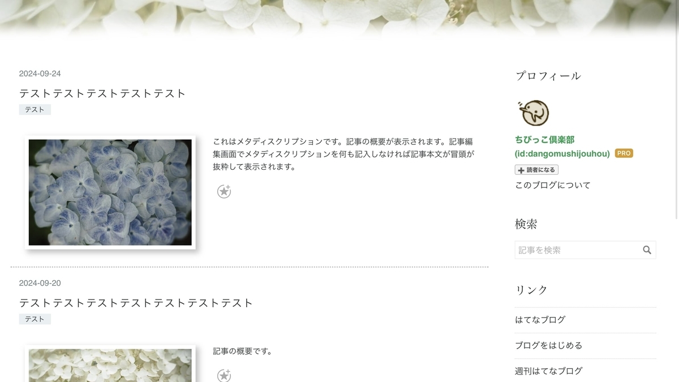Open the このブログについて link

click(553, 185)
